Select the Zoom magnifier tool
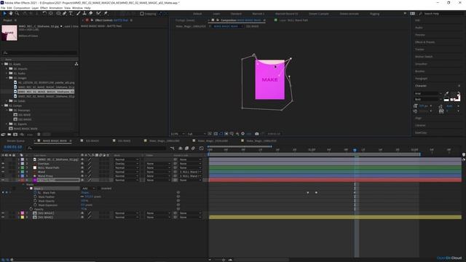This screenshot has height=262, width=466. [17, 13]
